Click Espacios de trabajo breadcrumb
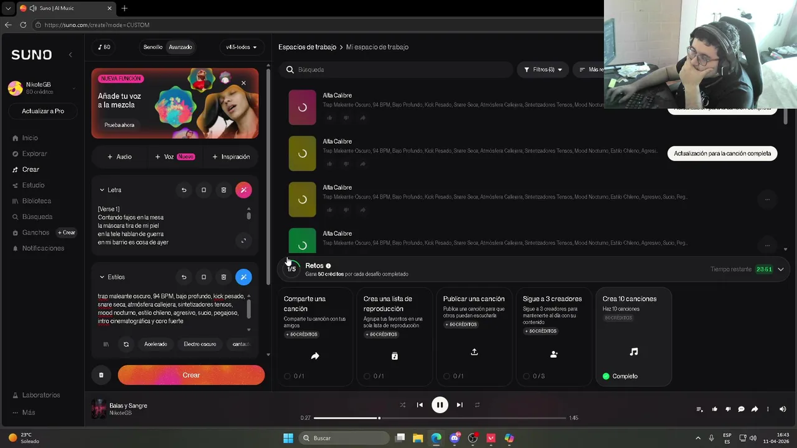The width and height of the screenshot is (797, 448). pyautogui.click(x=307, y=47)
